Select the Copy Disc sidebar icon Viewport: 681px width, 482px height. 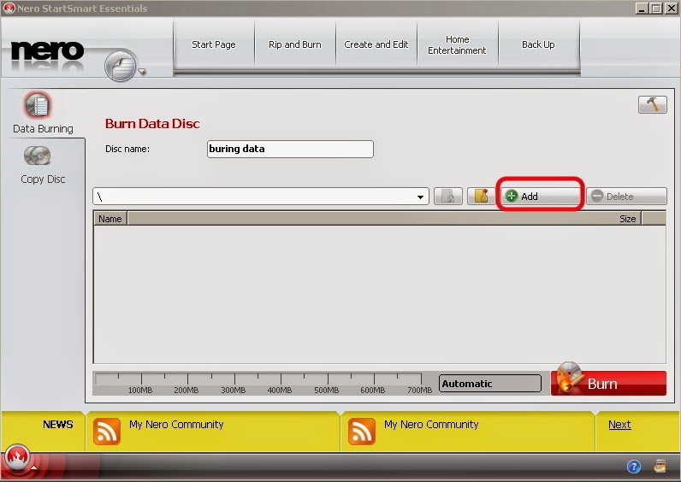coord(38,156)
